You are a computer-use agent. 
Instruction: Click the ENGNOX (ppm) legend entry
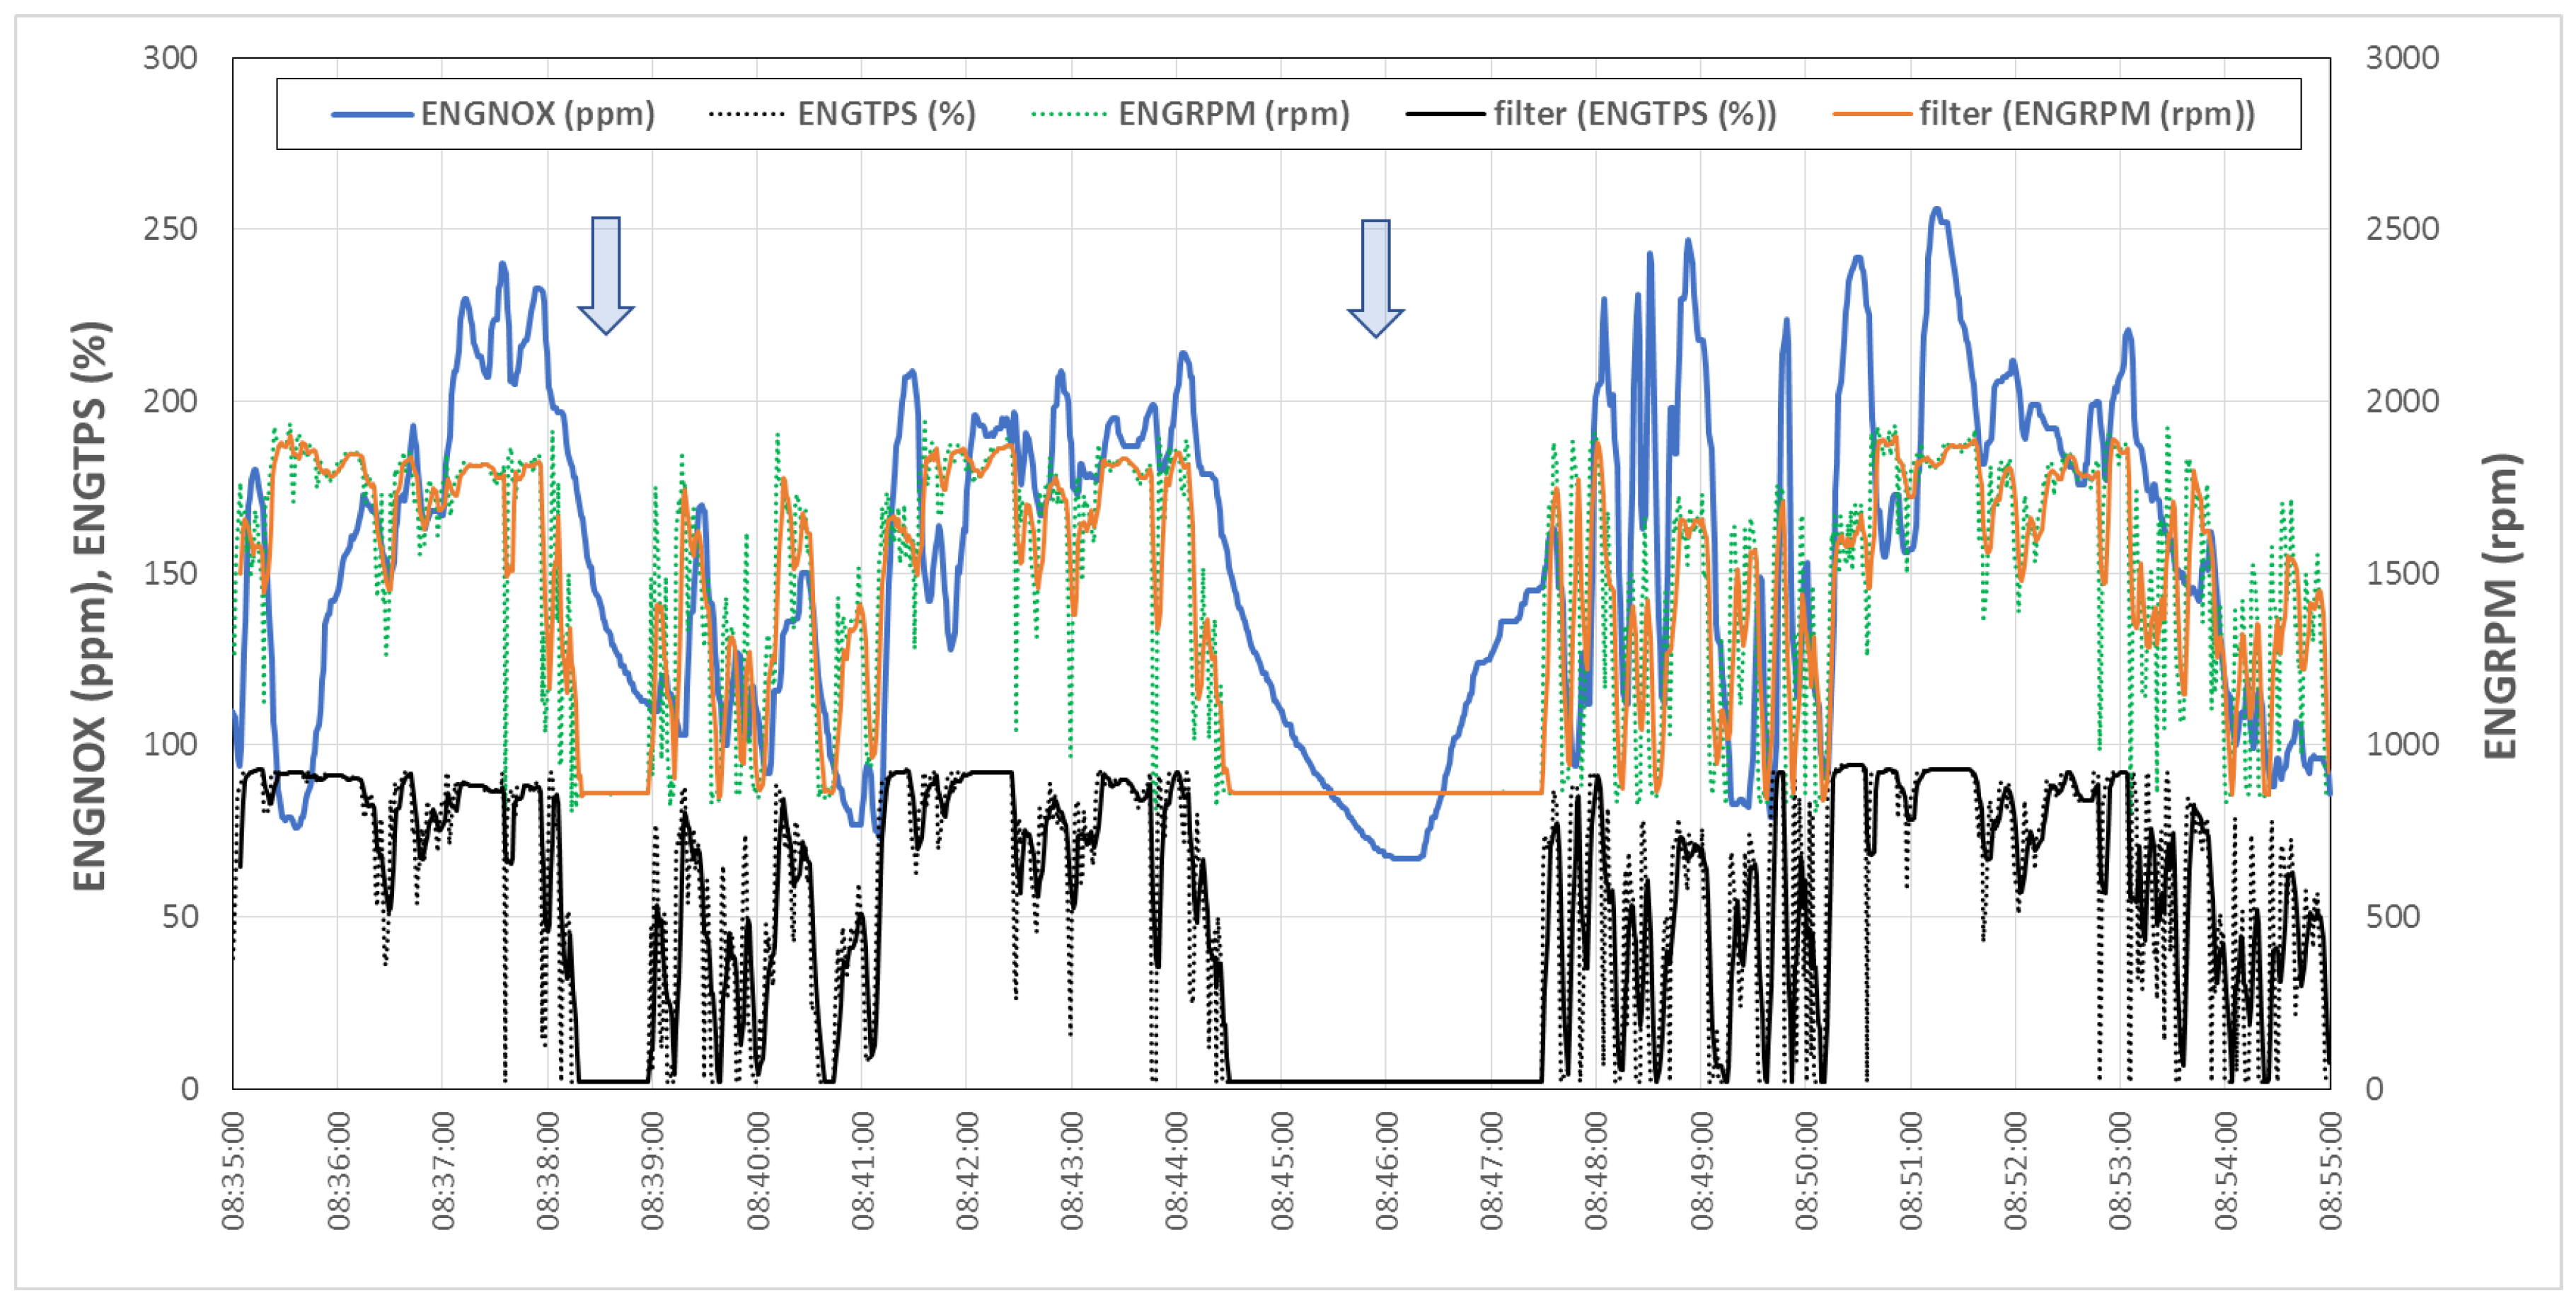[537, 114]
